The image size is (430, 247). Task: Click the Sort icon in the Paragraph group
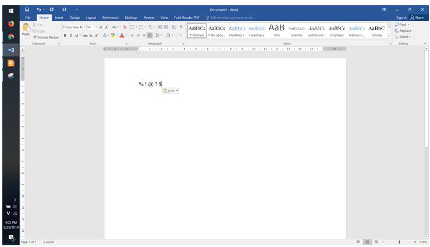(174, 27)
